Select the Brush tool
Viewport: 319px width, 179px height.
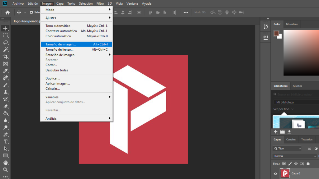click(x=6, y=85)
